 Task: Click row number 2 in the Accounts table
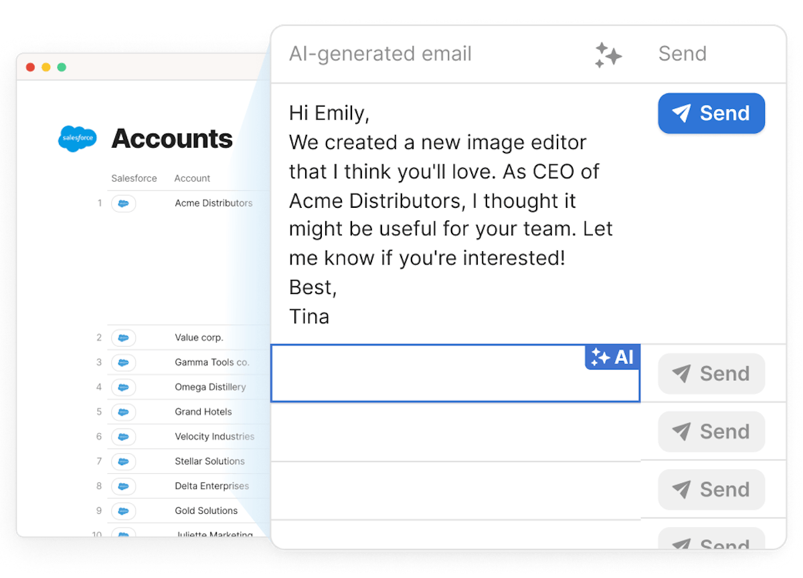(99, 337)
